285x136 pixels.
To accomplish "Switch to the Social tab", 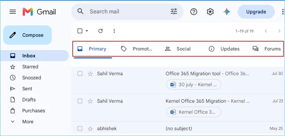I will coord(178,49).
